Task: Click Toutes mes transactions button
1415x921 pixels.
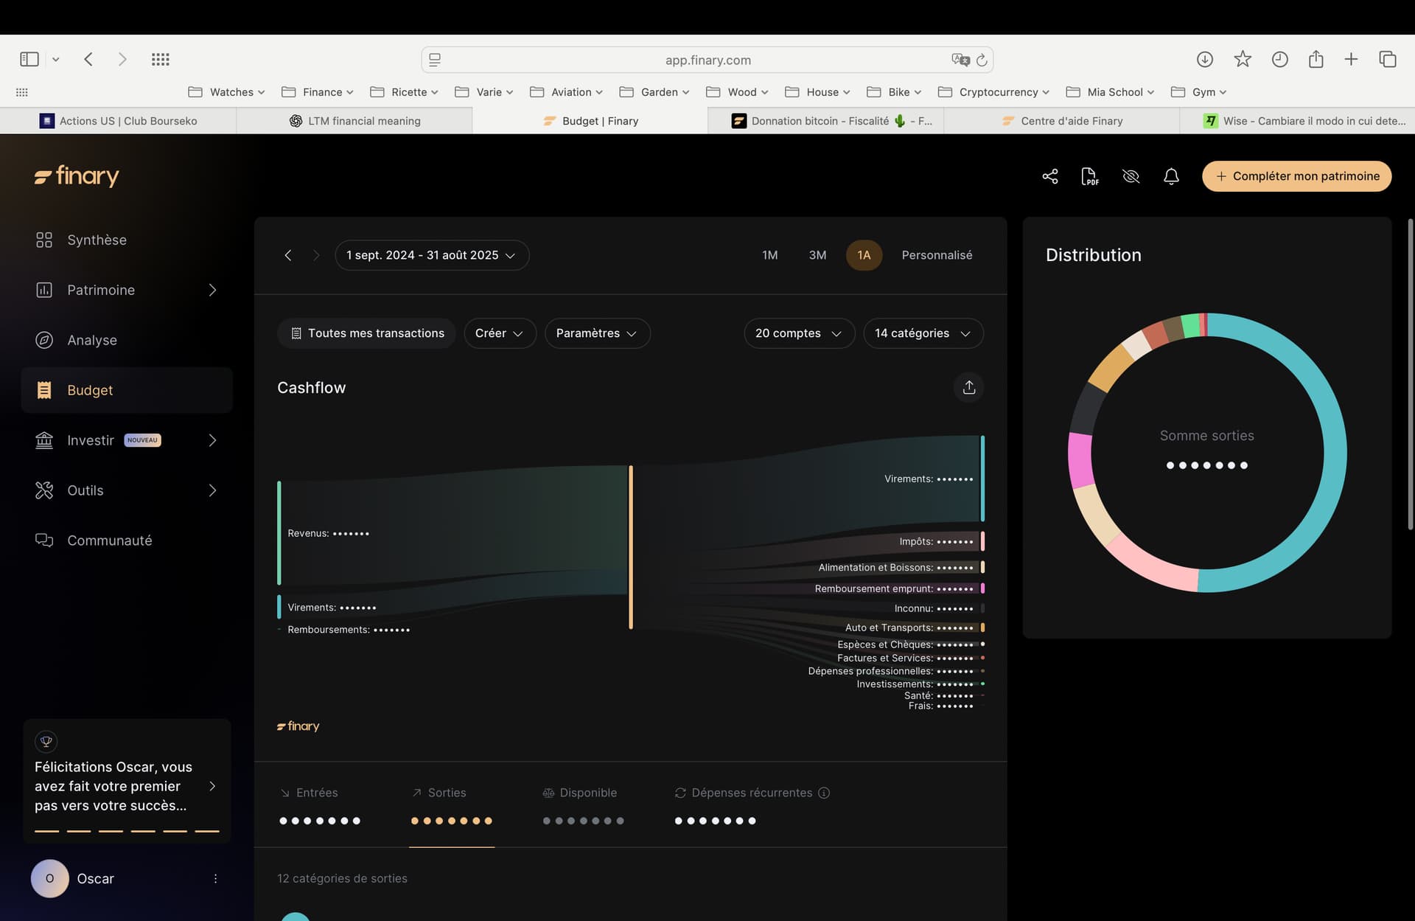Action: pyautogui.click(x=367, y=333)
